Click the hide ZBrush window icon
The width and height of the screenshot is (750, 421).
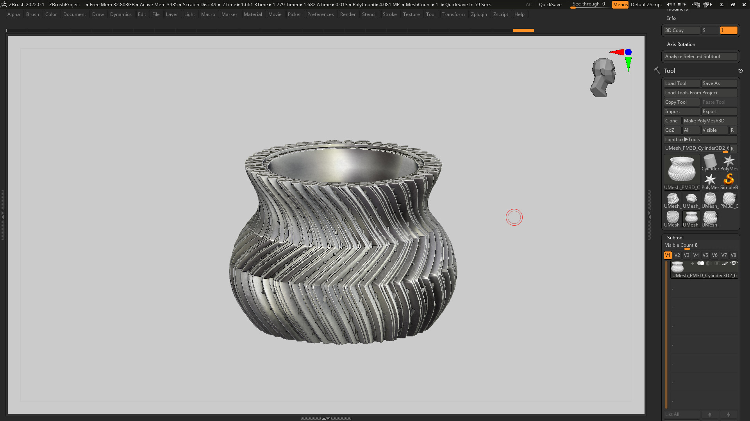[721, 4]
